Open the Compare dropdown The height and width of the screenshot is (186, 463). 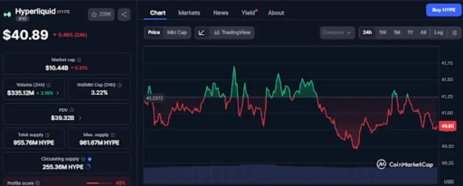tap(337, 33)
